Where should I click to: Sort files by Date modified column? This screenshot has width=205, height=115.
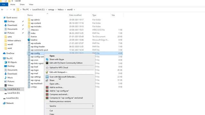coord(75,15)
